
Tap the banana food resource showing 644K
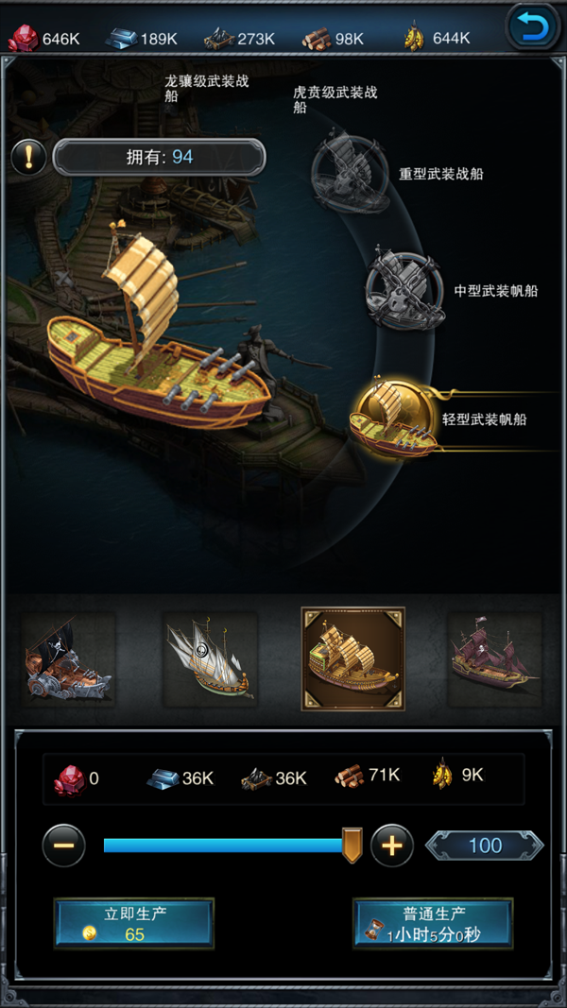click(x=437, y=39)
